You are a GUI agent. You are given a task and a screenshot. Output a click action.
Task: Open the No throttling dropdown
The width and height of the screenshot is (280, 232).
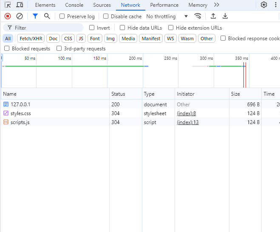pyautogui.click(x=167, y=17)
